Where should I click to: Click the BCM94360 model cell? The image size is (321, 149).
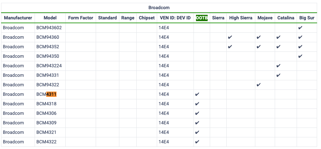tap(48, 37)
